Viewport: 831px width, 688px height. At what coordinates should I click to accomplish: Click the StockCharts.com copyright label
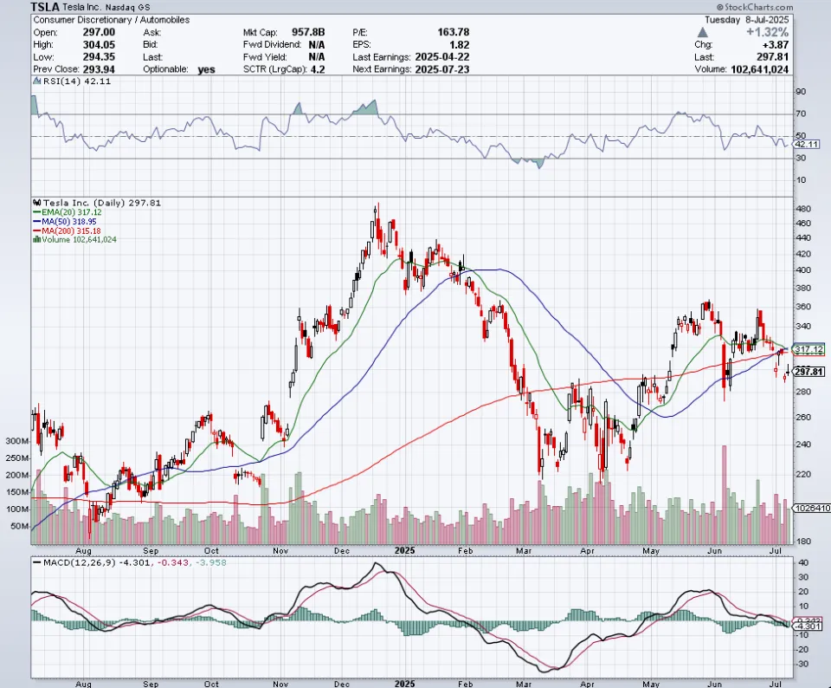click(755, 7)
